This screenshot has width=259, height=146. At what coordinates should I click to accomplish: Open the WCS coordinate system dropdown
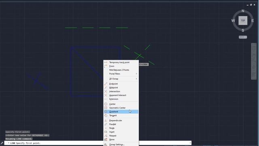pos(243,37)
